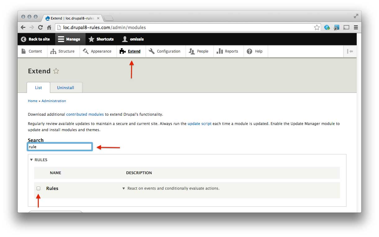Enable the Rules module checkbox

pos(38,188)
